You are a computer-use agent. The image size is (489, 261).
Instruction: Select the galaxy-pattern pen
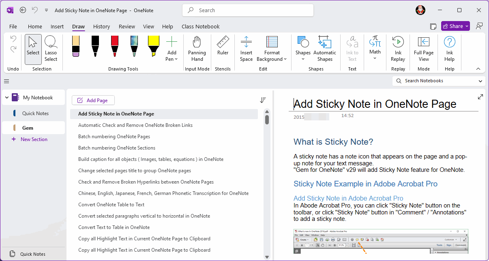[134, 46]
